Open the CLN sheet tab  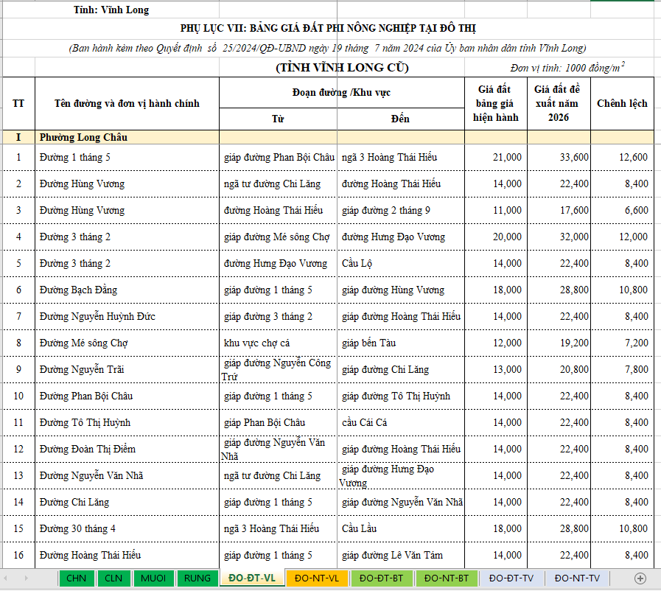[x=113, y=578]
